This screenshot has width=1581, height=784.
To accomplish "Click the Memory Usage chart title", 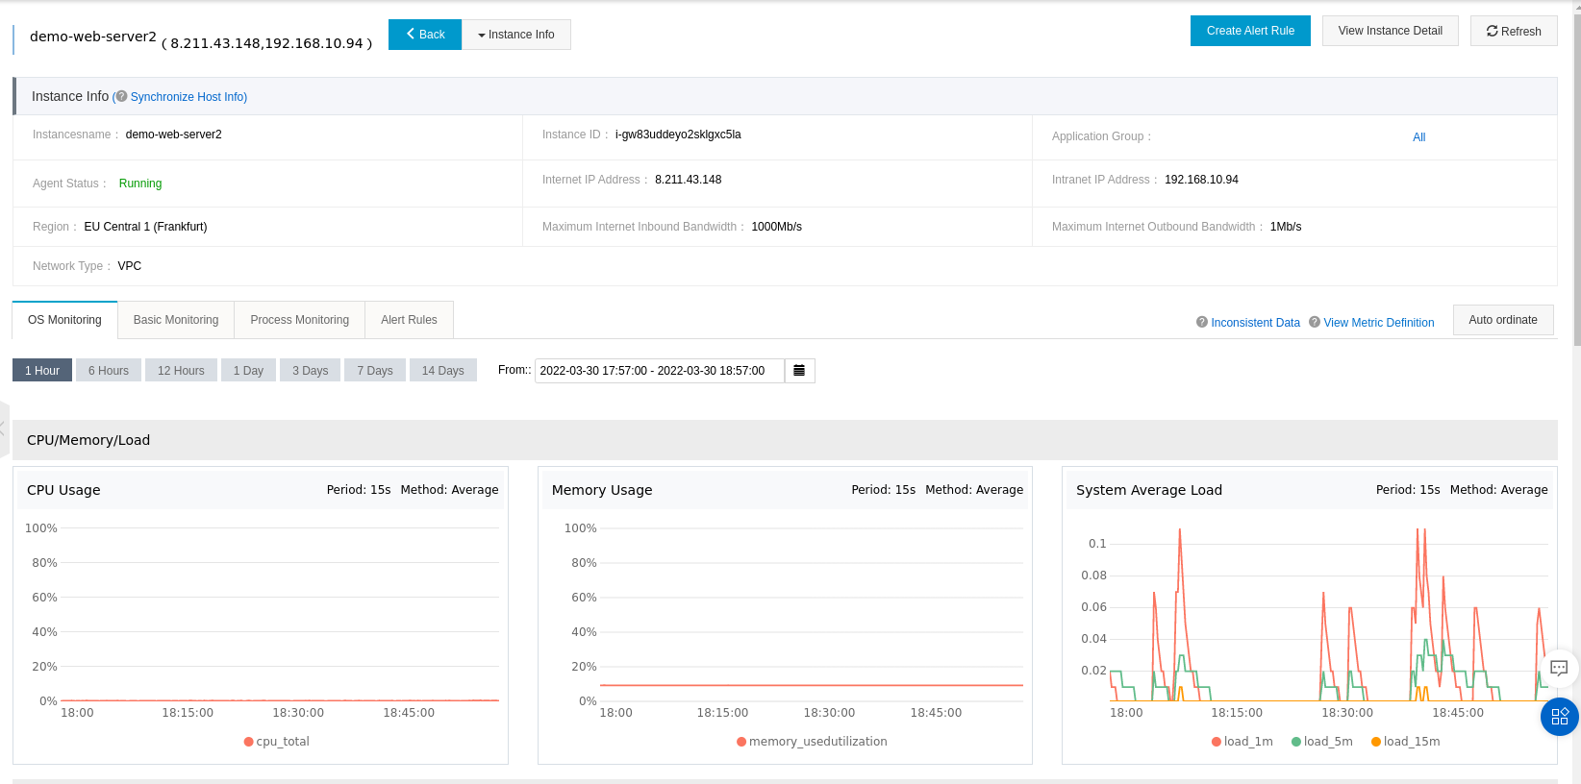I will (x=602, y=490).
